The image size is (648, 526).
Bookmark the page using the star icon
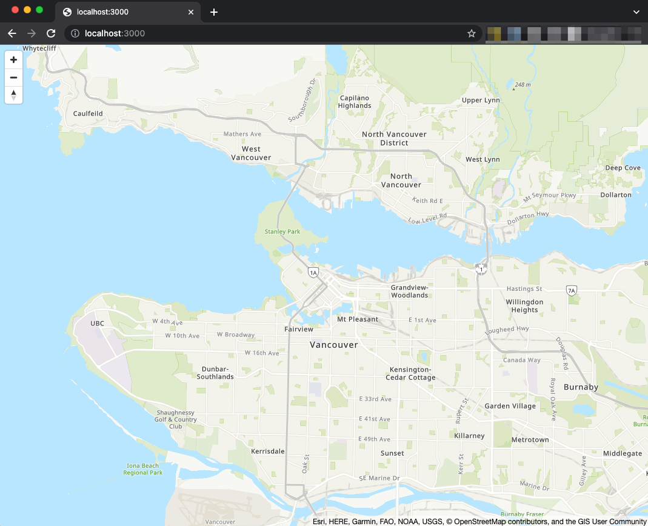(x=471, y=33)
